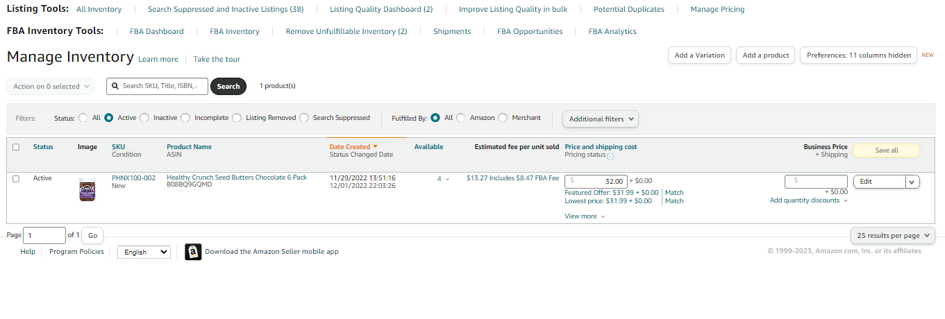Screen dimensions: 945x319
Task: Open Search Suppressed and Inactive Listings (38)
Action: [x=226, y=10]
